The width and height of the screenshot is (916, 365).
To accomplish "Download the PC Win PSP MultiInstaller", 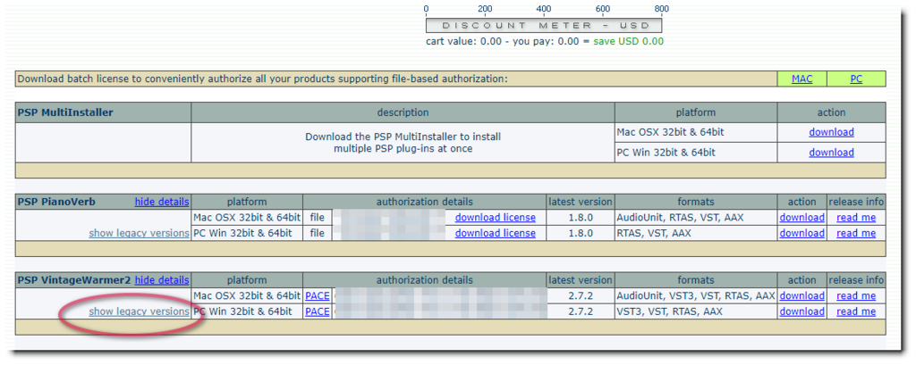I will pos(831,153).
